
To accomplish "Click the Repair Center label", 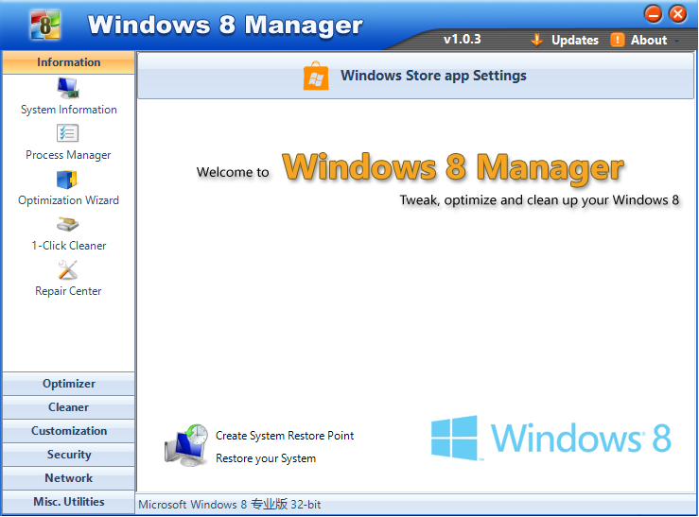I will pos(68,291).
